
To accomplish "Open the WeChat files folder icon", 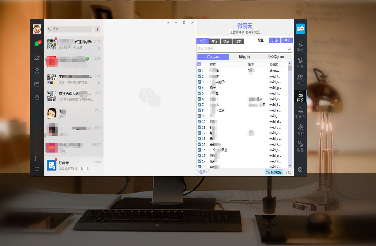I will [x=37, y=84].
